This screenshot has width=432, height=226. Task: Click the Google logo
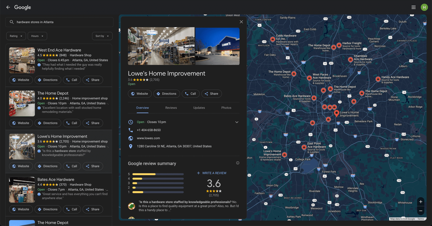coord(23,7)
